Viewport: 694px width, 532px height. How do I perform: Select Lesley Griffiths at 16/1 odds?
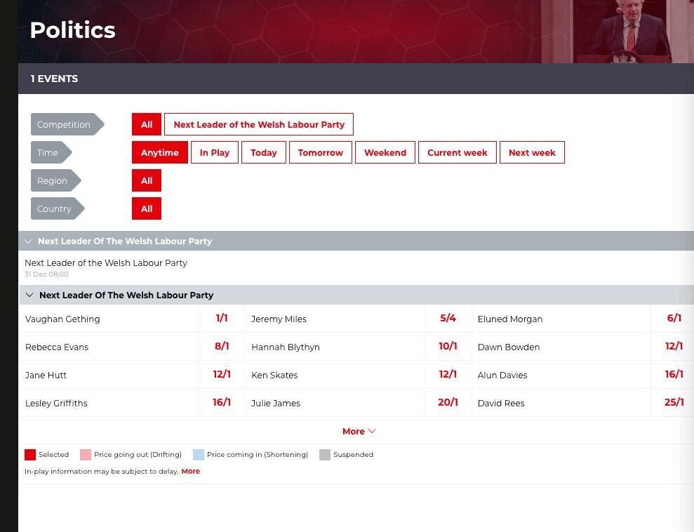pyautogui.click(x=222, y=402)
